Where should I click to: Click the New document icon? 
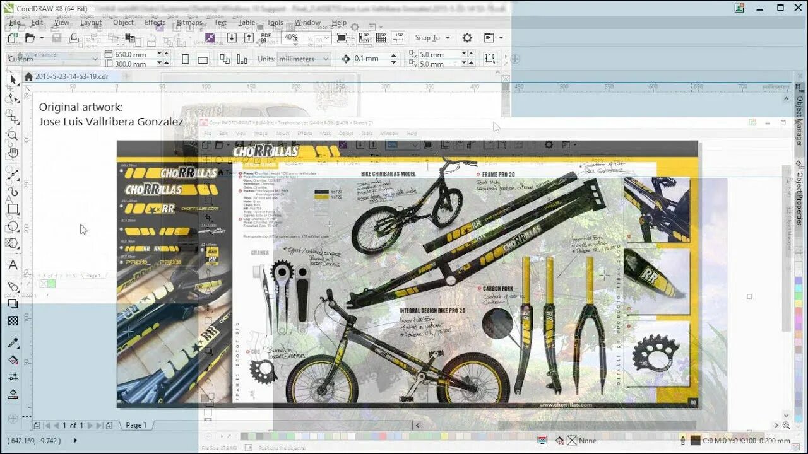tap(13, 38)
